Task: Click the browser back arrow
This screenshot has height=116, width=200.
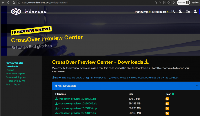Action: coord(3,3)
